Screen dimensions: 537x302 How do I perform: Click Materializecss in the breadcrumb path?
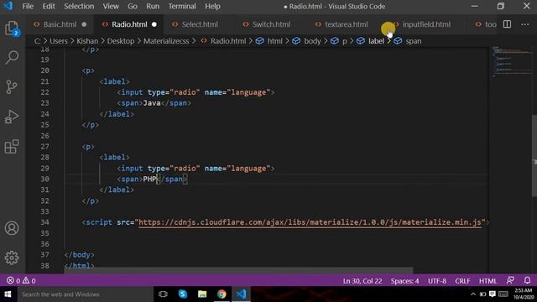pyautogui.click(x=166, y=41)
